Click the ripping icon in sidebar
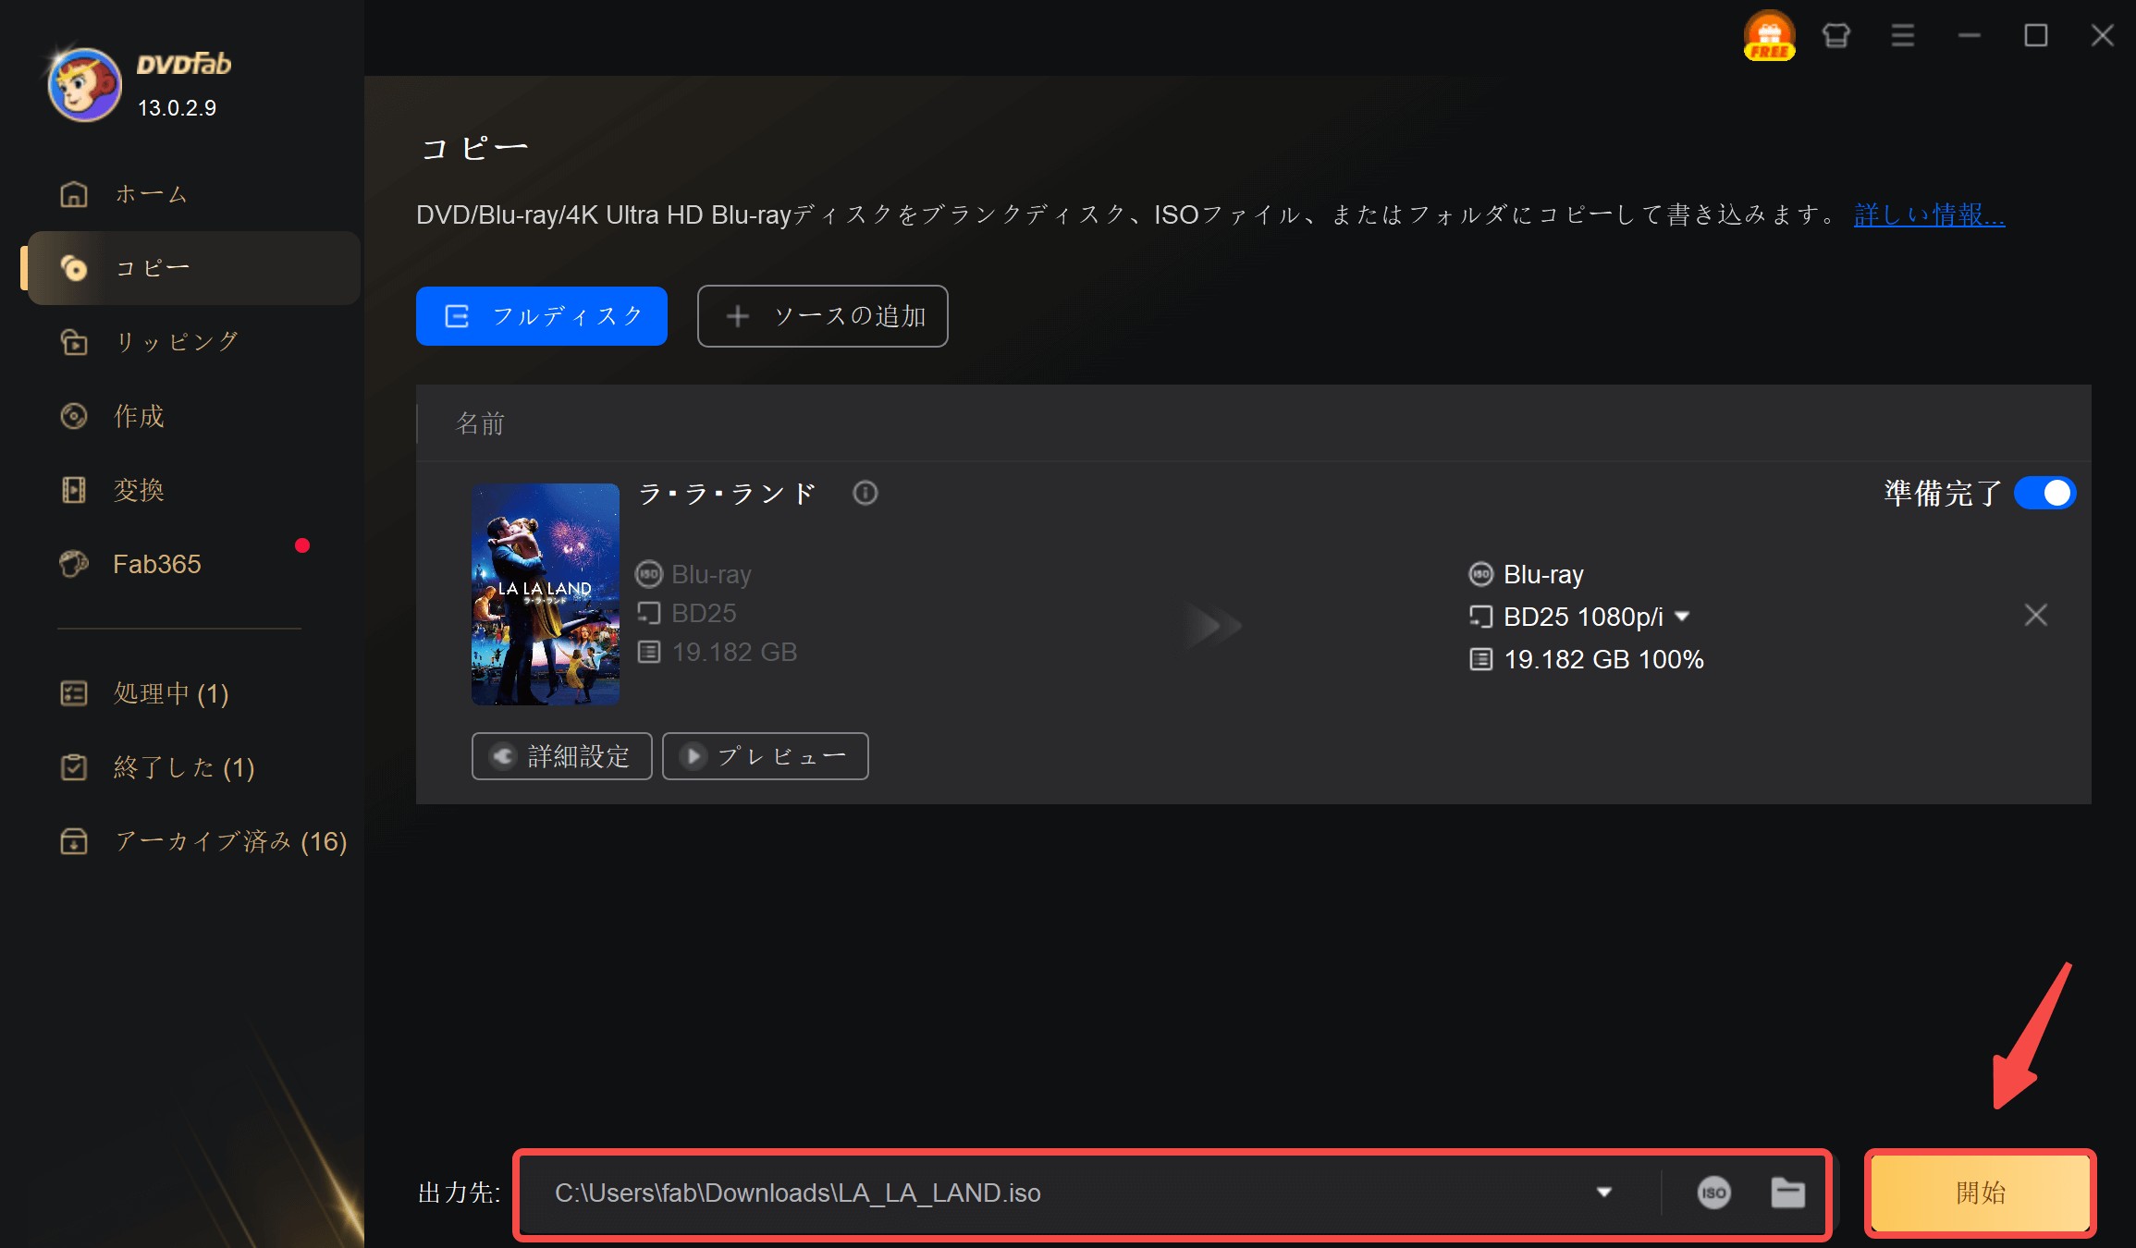 tap(74, 342)
